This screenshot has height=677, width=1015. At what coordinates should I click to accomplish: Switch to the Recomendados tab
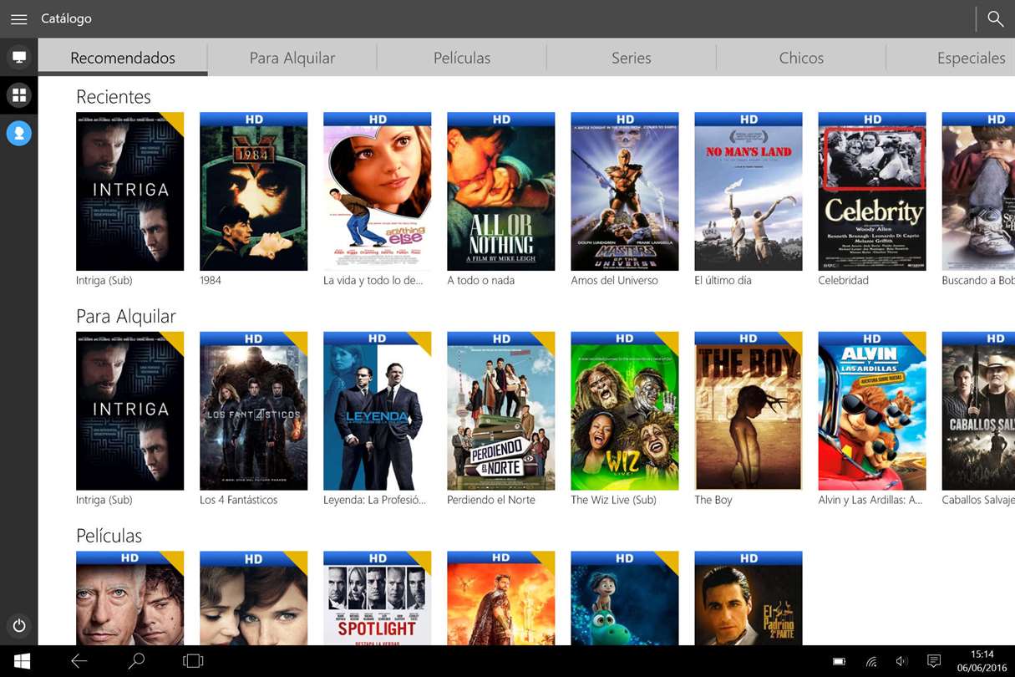[x=123, y=58]
